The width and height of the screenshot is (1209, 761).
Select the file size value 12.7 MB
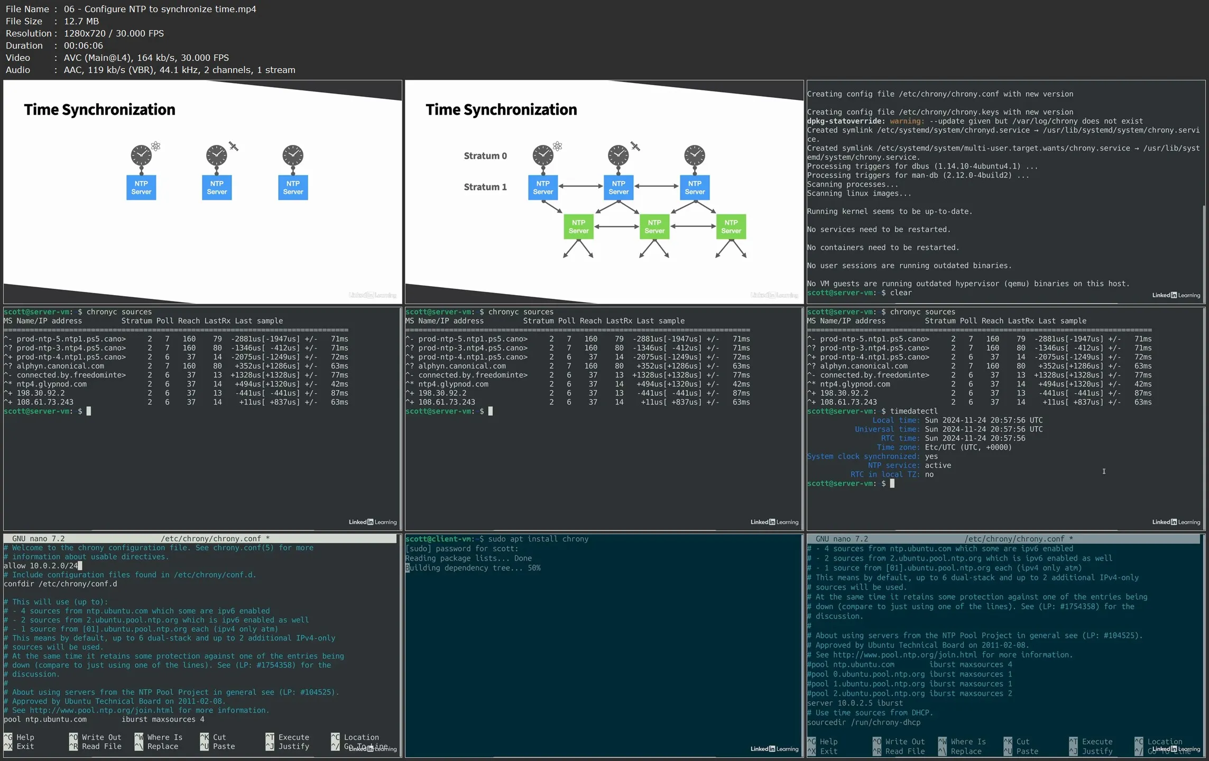coord(81,21)
